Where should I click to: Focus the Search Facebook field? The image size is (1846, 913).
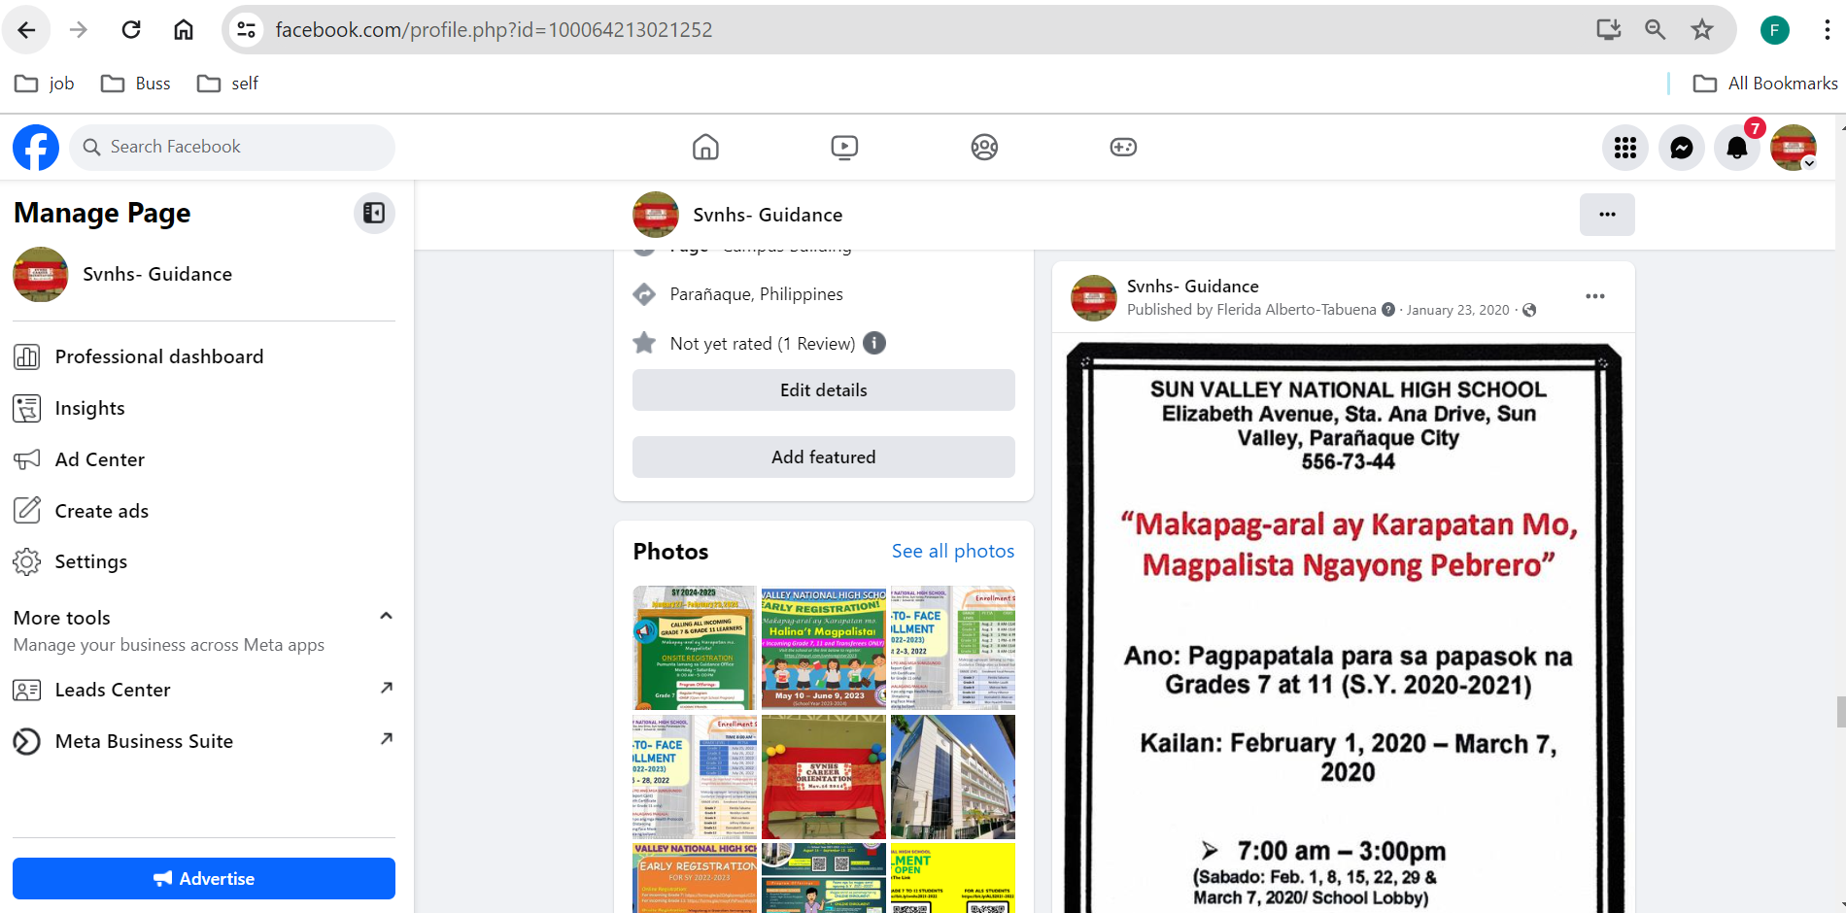[232, 148]
